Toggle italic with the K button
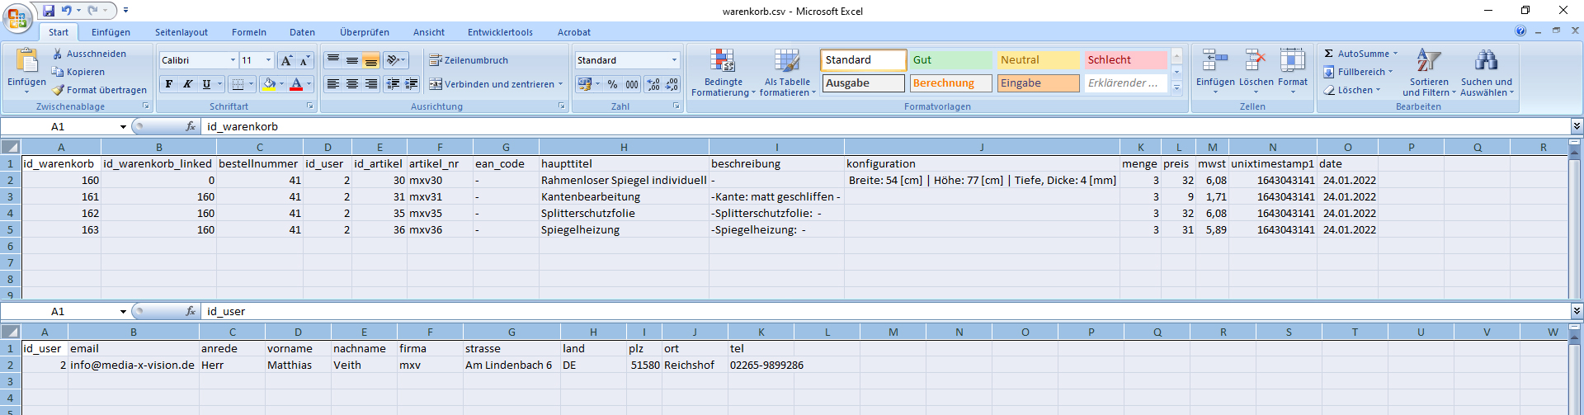 (187, 84)
